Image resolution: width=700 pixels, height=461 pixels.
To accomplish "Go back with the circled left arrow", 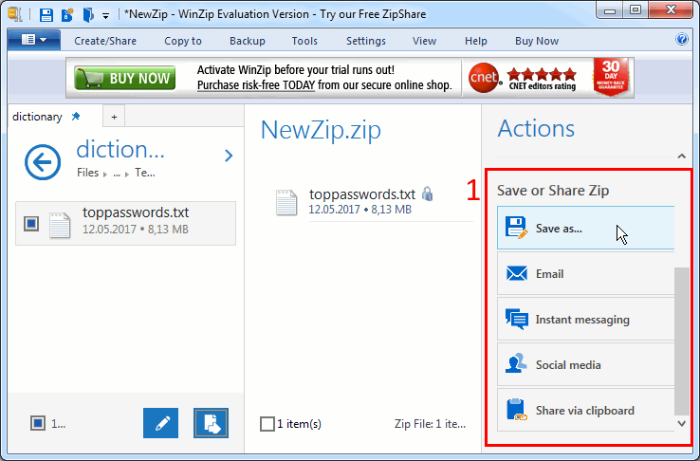I will [42, 163].
